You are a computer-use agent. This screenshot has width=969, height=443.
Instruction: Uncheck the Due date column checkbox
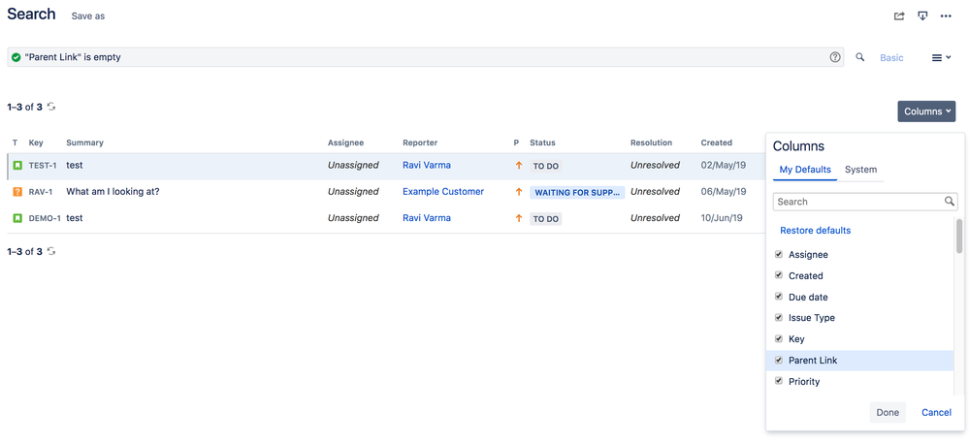tap(779, 297)
